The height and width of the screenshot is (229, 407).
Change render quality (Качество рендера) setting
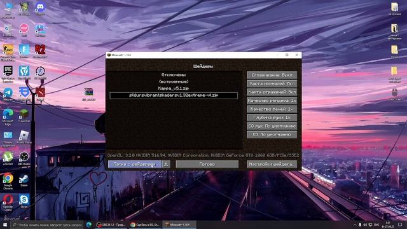click(x=272, y=101)
